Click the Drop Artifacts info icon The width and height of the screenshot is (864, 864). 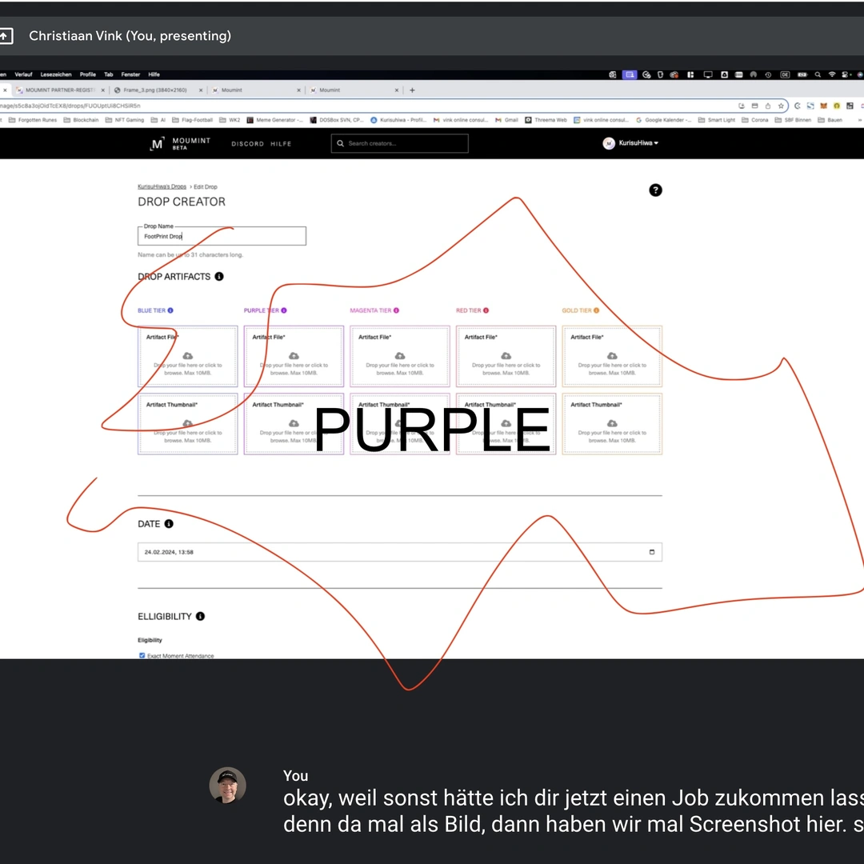point(218,277)
